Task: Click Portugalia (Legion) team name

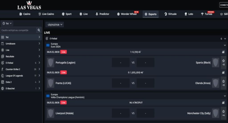Action: [x=65, y=63]
